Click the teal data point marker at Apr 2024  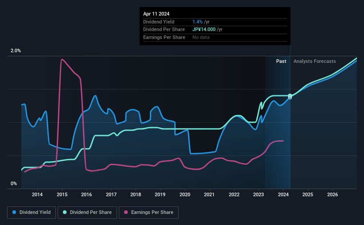pyautogui.click(x=290, y=96)
